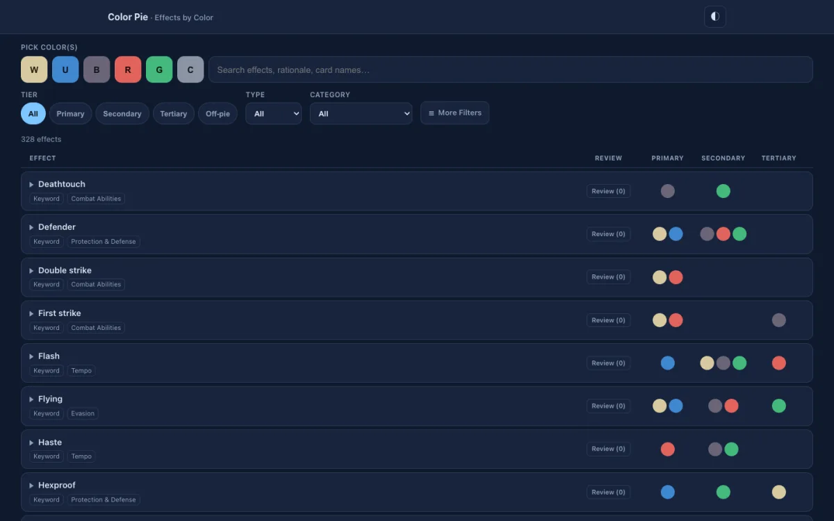This screenshot has width=834, height=521.
Task: Click Review (0) for Flash
Action: coord(609,363)
